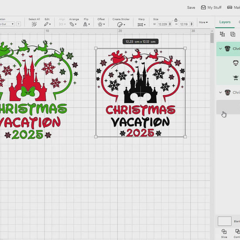
Task: Collapse the selected first Christmas layer group
Action: [220, 49]
